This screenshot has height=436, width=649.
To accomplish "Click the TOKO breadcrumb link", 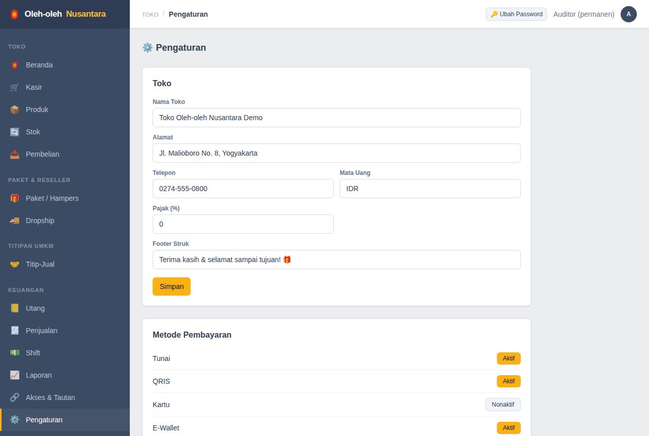I will (x=150, y=15).
